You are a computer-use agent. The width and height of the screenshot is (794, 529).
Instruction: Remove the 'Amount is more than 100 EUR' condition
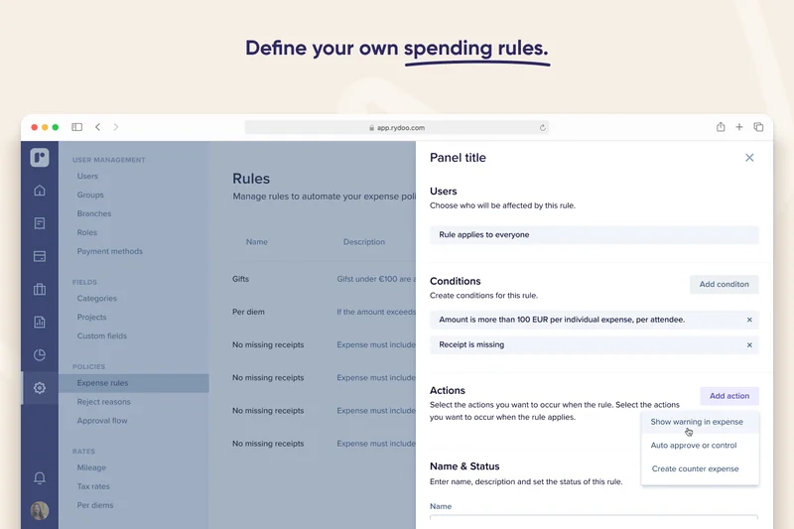pos(749,320)
